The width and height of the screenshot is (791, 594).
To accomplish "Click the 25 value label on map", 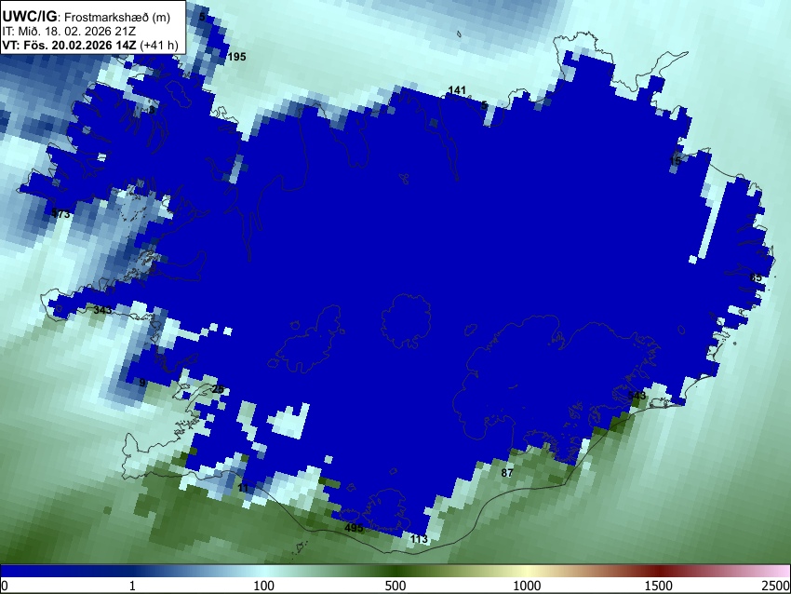I will [x=218, y=389].
